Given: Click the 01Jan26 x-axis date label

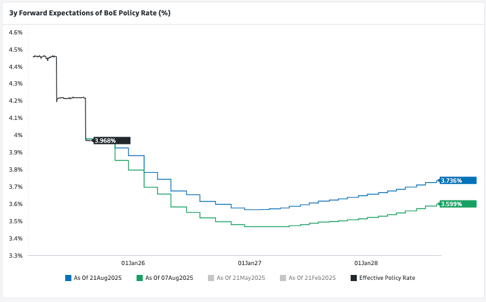Looking at the screenshot, I should [133, 262].
